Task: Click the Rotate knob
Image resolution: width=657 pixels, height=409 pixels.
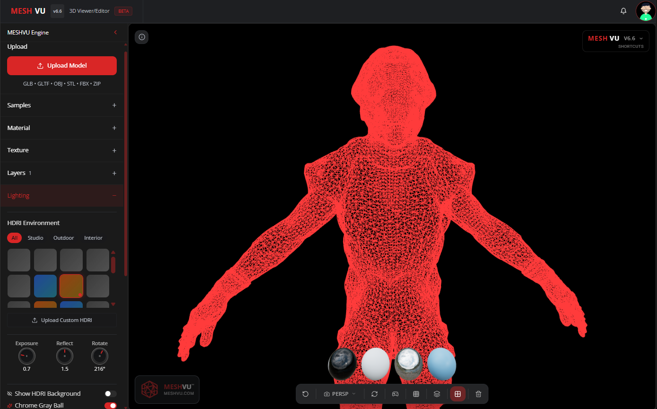Action: click(x=100, y=356)
